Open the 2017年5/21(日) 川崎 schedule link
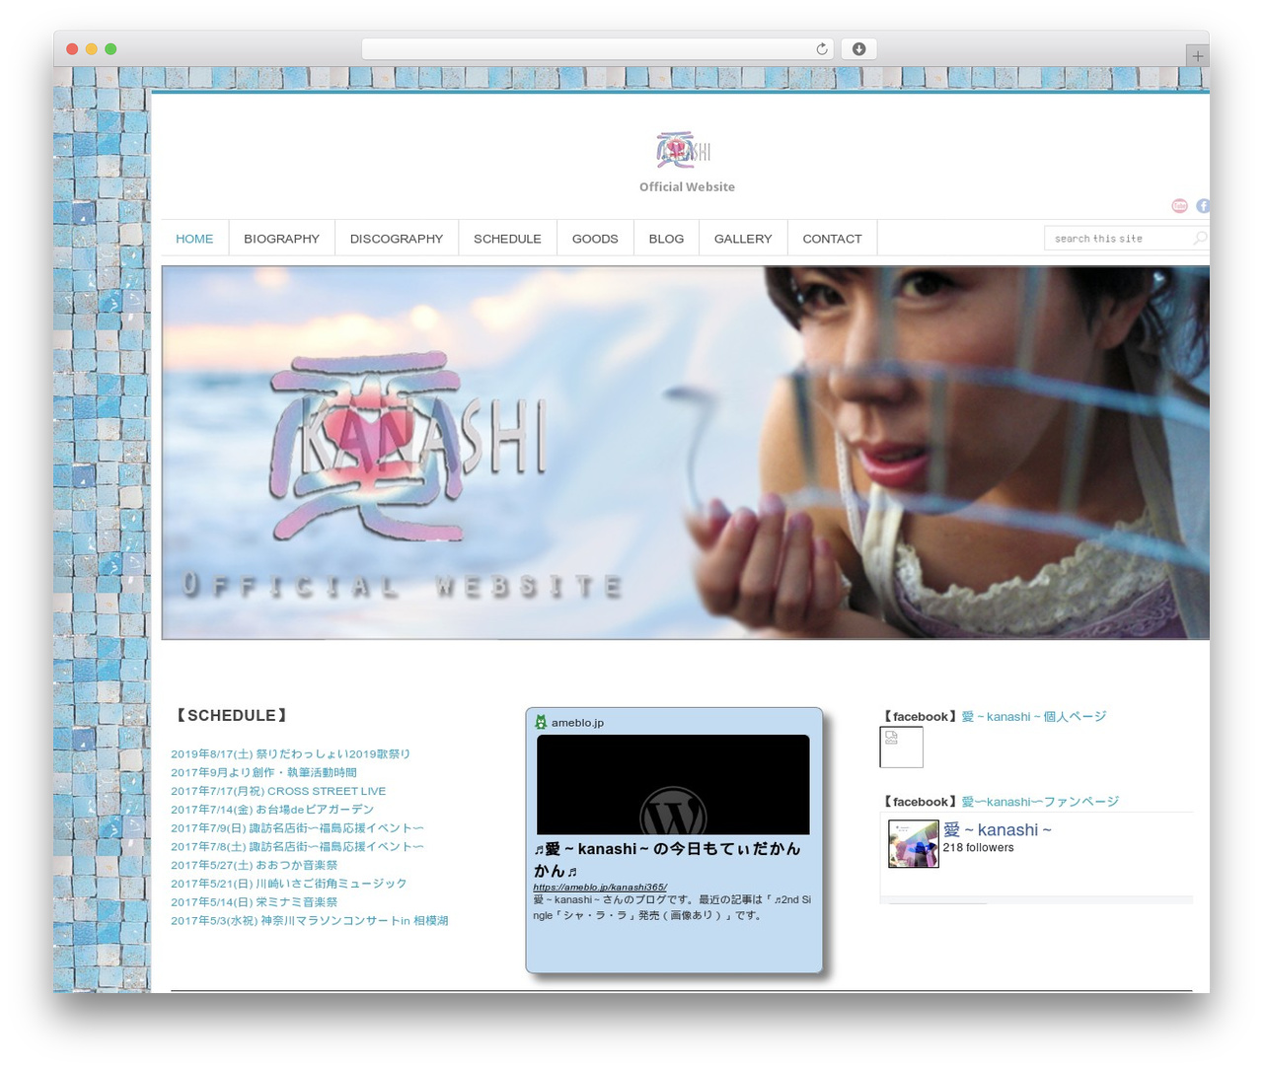 [x=288, y=884]
